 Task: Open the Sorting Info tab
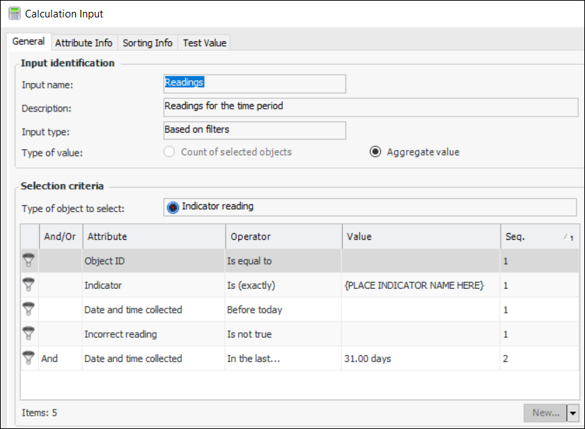coord(148,43)
